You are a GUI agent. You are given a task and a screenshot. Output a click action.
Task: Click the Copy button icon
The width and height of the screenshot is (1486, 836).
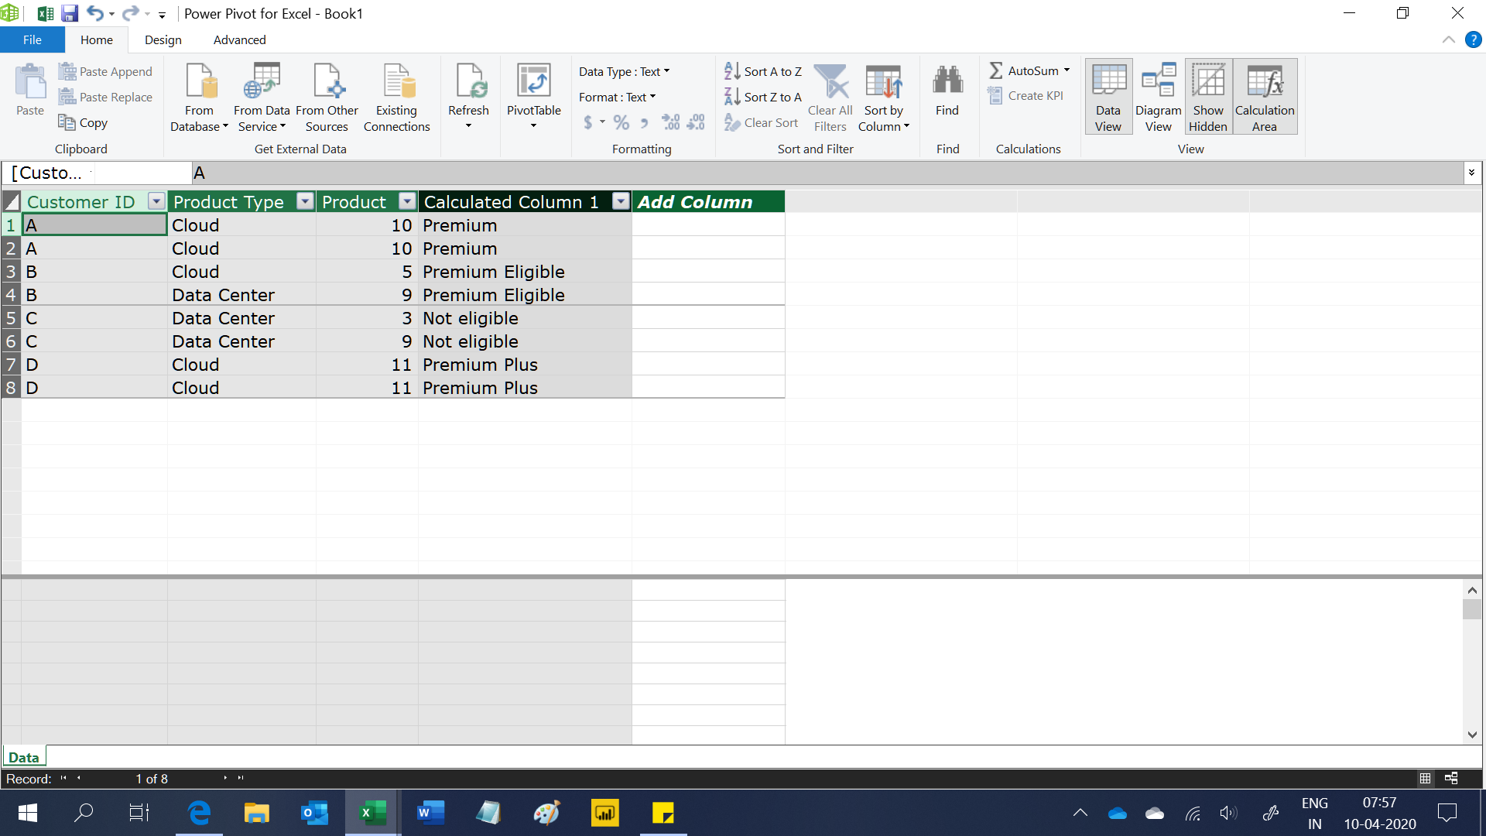coord(67,122)
